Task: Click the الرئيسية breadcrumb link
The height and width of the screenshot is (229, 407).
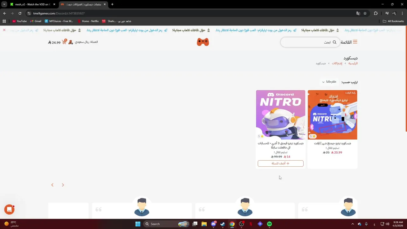Action: (353, 63)
